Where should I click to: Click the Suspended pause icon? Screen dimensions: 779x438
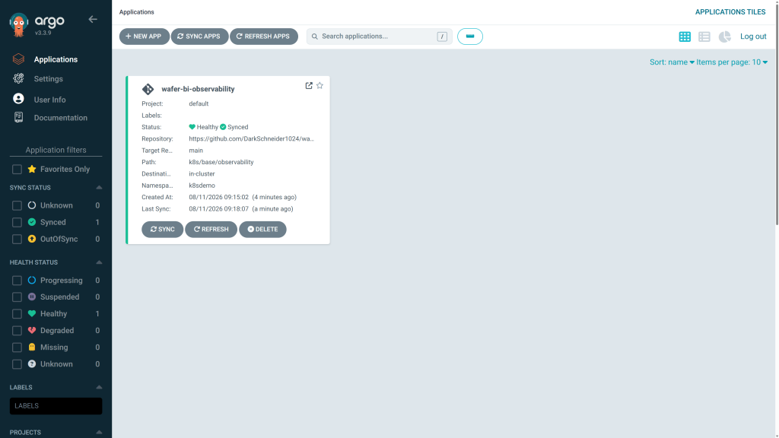[x=32, y=297]
